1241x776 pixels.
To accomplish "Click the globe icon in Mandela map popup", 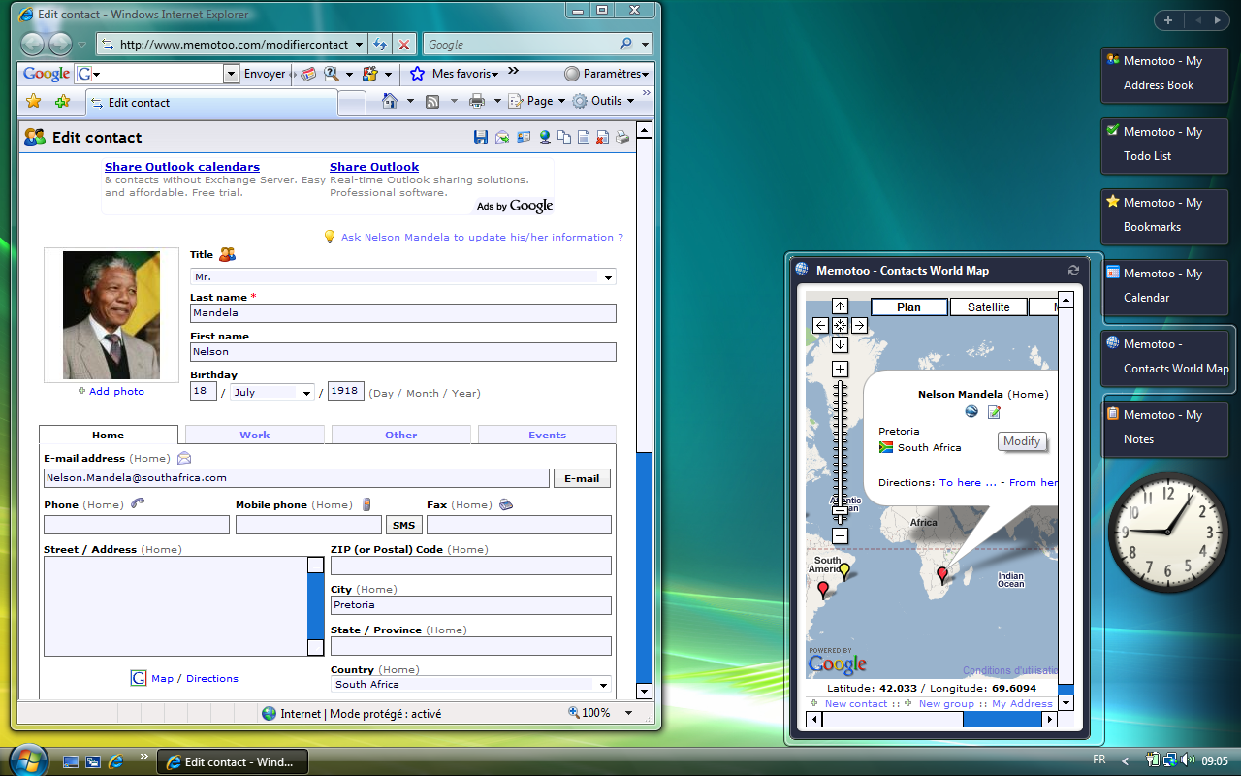I will pos(971,412).
